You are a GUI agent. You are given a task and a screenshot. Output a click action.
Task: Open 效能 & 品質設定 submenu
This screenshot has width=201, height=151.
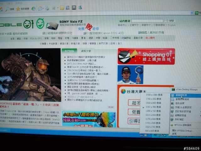click(186, 107)
